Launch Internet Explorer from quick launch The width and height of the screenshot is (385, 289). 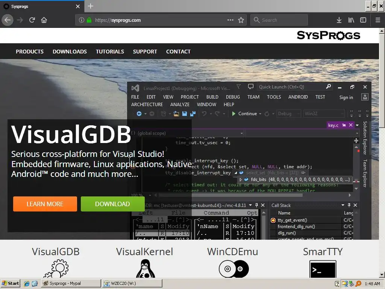pyautogui.click(x=27, y=283)
